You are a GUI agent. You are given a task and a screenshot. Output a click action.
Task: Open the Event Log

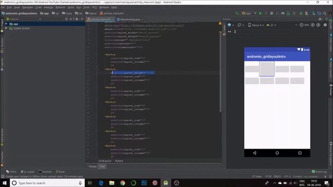[319, 172]
